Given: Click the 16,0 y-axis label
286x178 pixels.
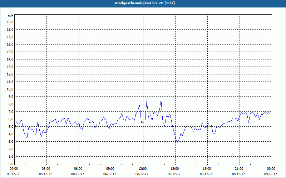Looking at the screenshot, I should pyautogui.click(x=10, y=44).
